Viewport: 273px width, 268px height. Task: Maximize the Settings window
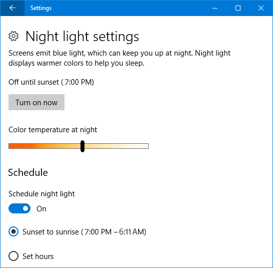pyautogui.click(x=238, y=8)
